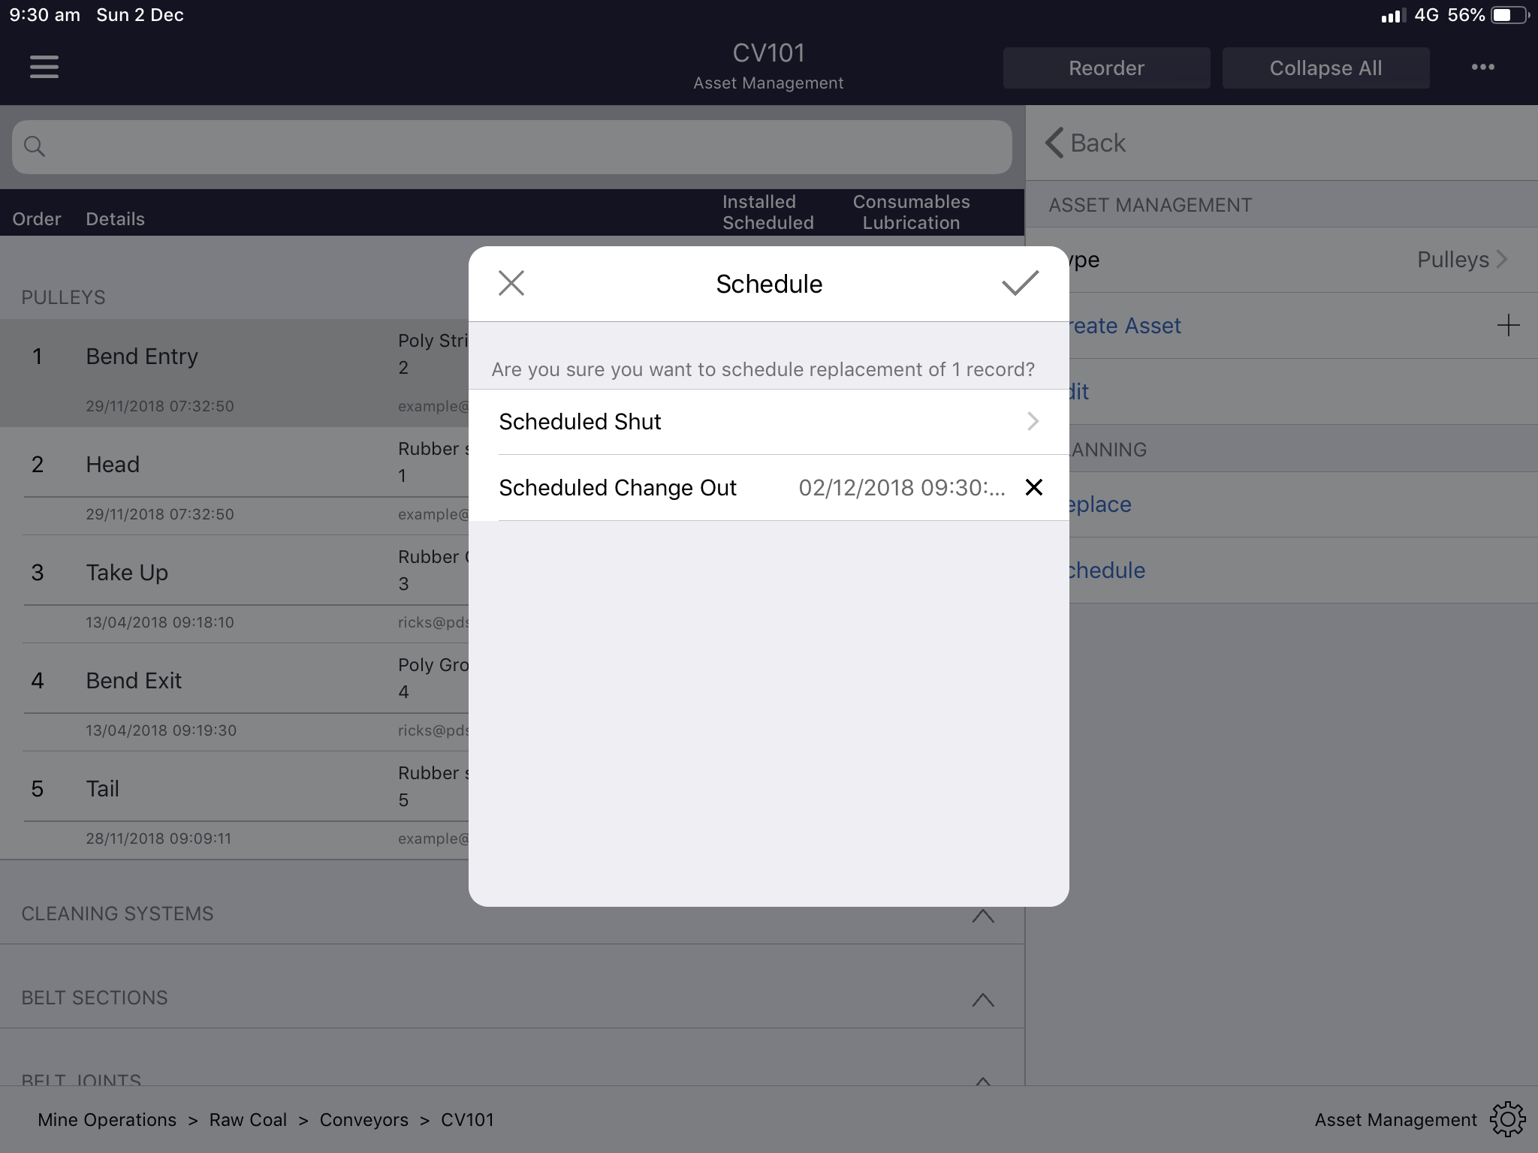Open the Asset Management settings gear
This screenshot has height=1153, width=1538.
[x=1507, y=1119]
